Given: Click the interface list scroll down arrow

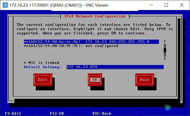Looking at the screenshot, I should pyautogui.click(x=165, y=58).
